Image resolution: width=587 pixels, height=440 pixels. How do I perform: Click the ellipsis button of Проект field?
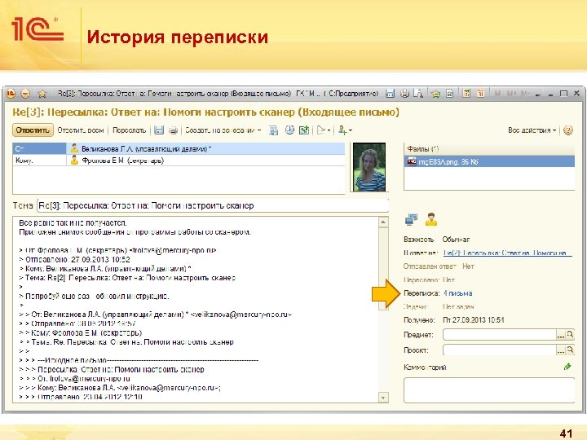tap(560, 350)
